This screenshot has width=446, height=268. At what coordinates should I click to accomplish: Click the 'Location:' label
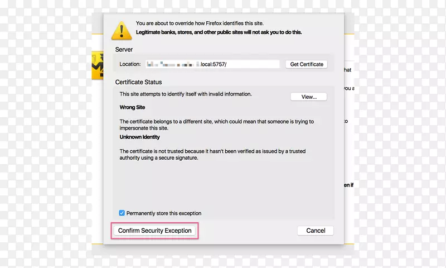click(x=130, y=64)
